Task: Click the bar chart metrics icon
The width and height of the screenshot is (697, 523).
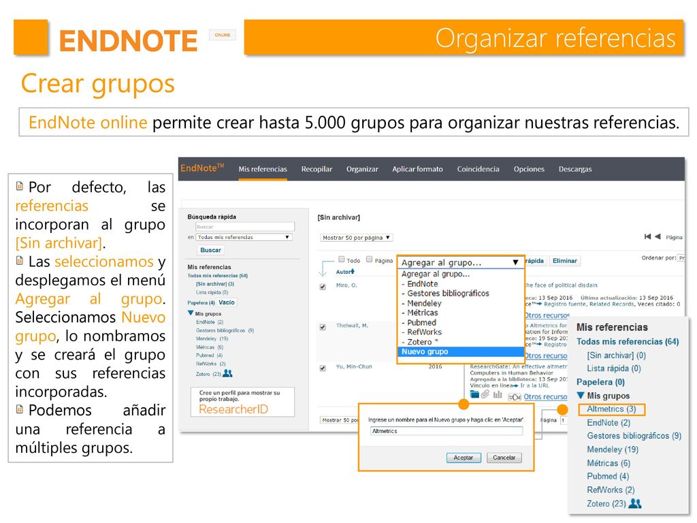Action: coord(498,394)
